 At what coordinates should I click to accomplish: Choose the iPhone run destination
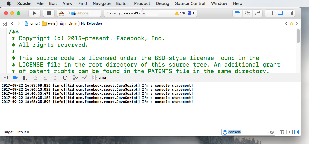pyautogui.click(x=80, y=13)
